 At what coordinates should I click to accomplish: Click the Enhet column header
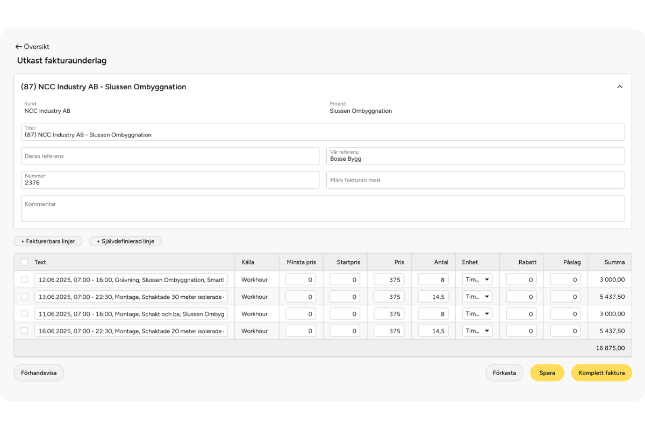(470, 262)
